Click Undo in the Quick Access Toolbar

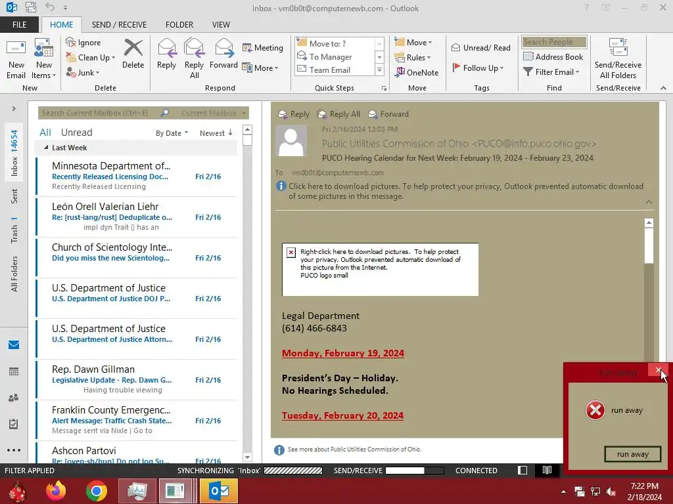click(x=50, y=7)
